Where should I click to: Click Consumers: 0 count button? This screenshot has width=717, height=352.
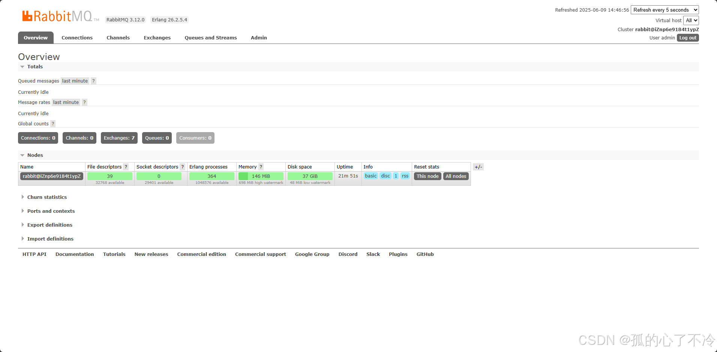[195, 138]
